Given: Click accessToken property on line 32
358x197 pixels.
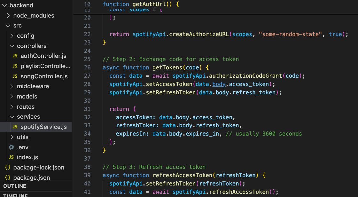Looking at the screenshot, I should coord(134,117).
